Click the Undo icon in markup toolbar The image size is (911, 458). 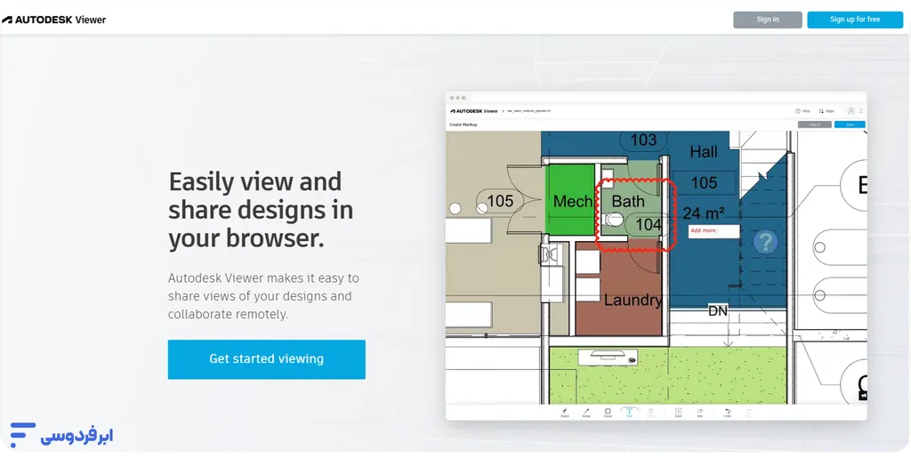pos(728,413)
